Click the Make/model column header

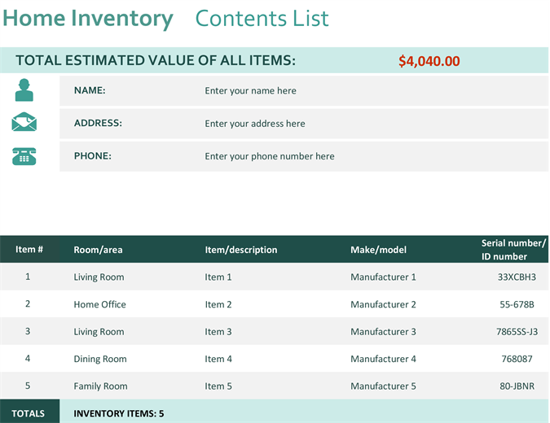point(378,250)
